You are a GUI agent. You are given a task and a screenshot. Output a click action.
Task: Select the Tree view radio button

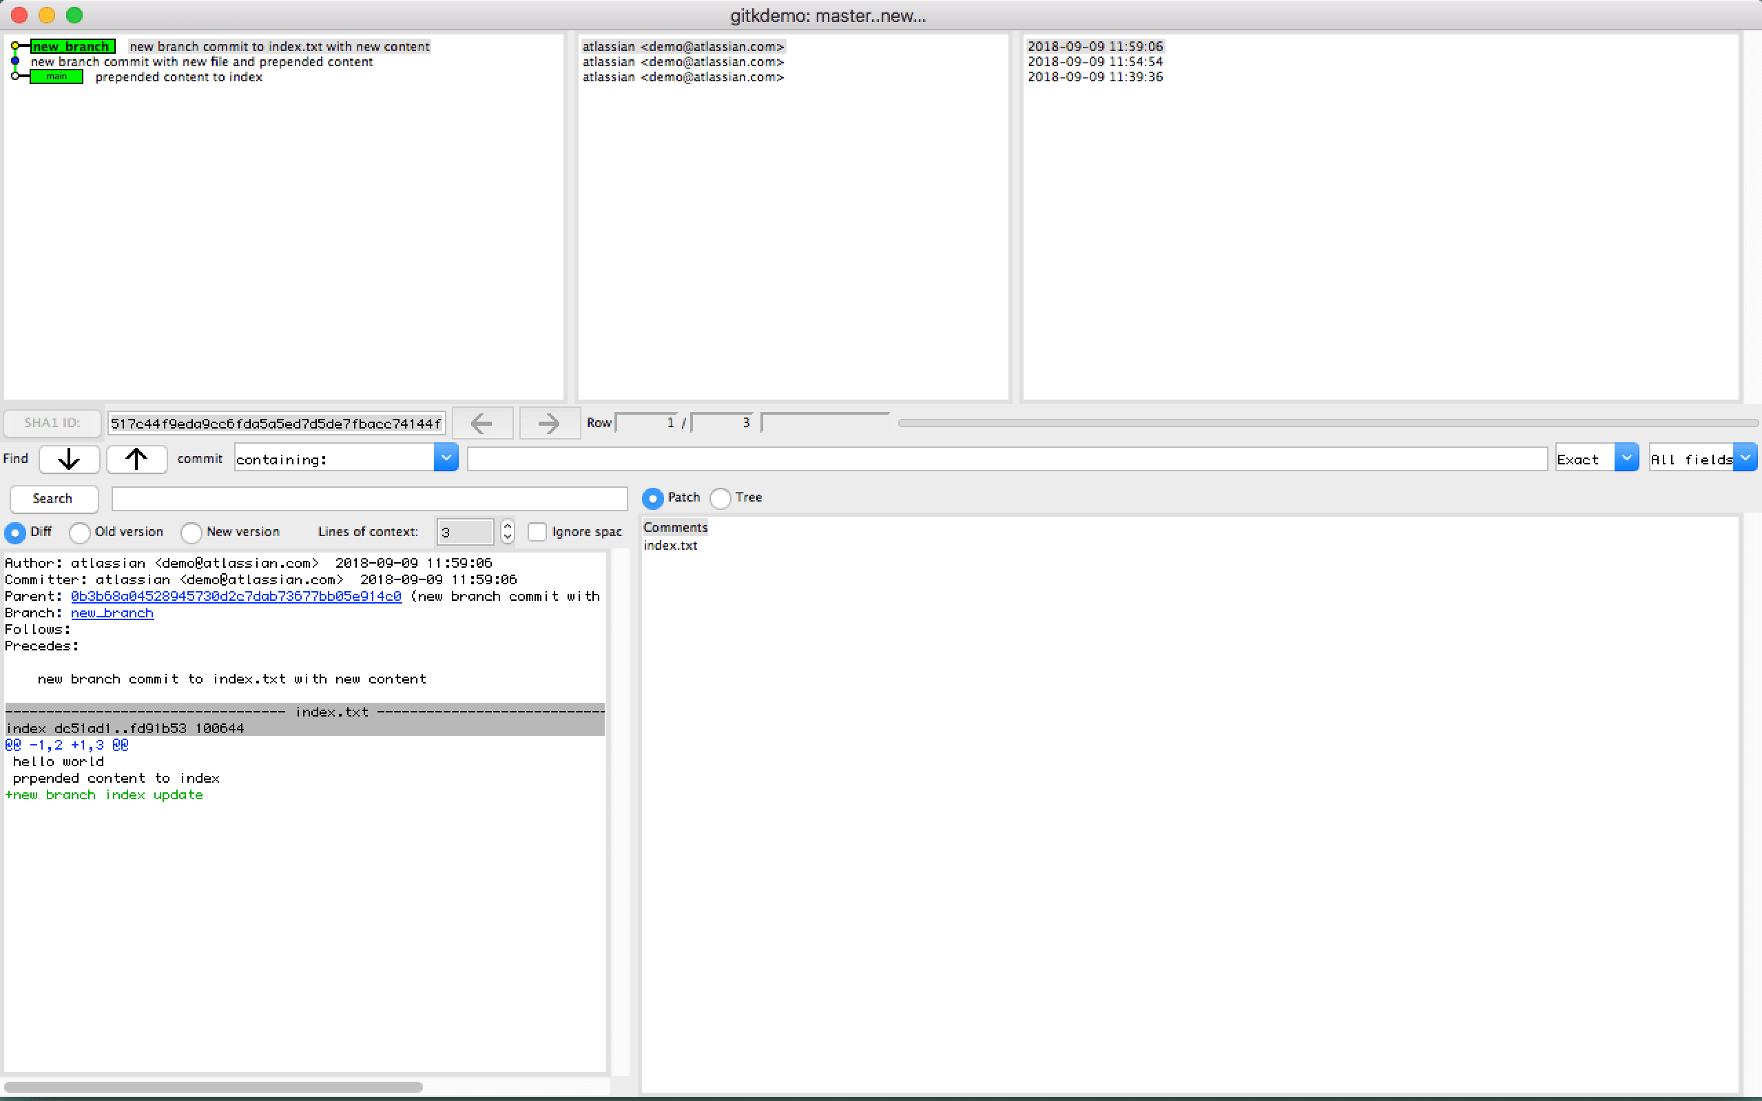[720, 497]
